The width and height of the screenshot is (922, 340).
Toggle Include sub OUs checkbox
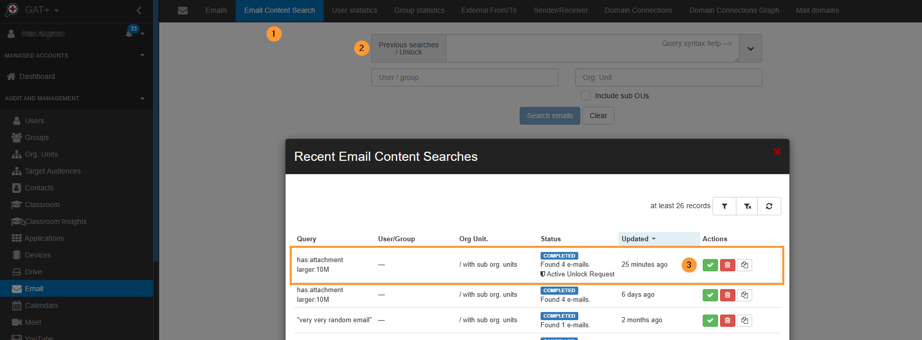click(585, 96)
